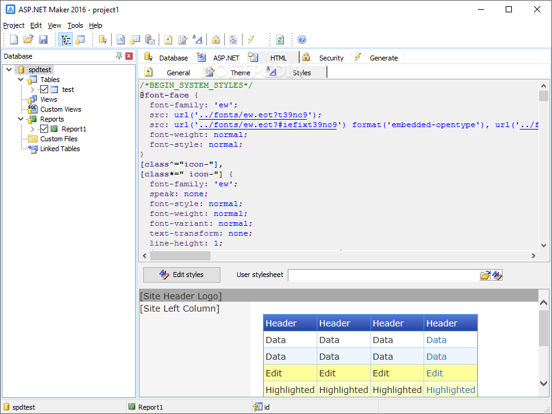The height and width of the screenshot is (414, 552).
Task: Click the spdtest database icon in the status bar
Action: pyautogui.click(x=7, y=407)
